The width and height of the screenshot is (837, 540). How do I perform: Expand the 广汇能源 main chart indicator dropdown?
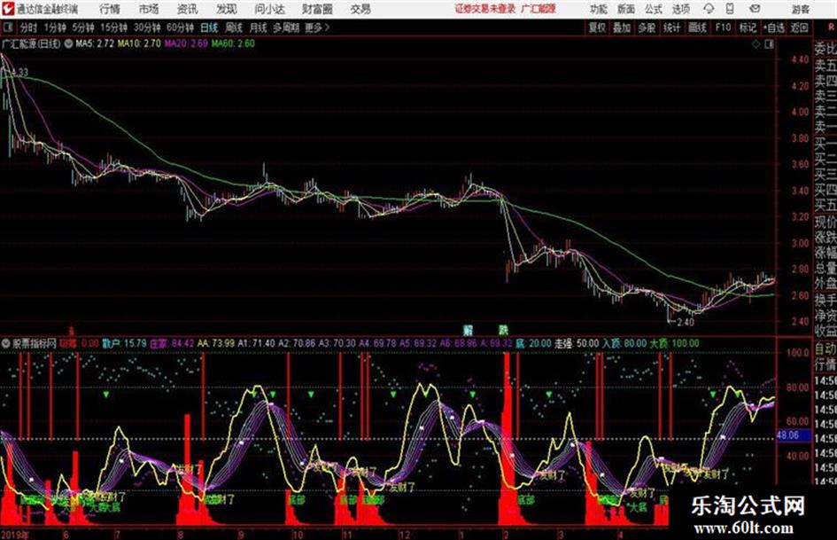coord(68,43)
